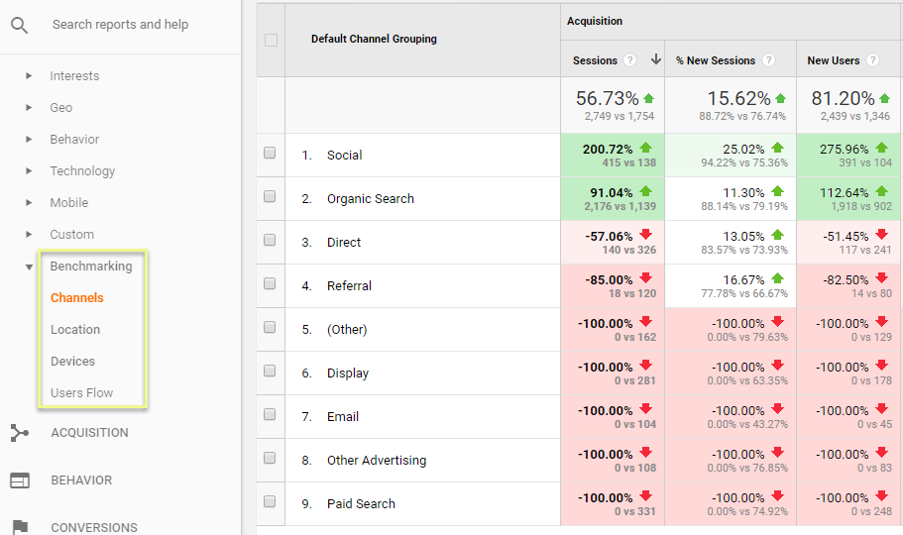Open the Email channel link
Screen dimensions: 903x535
tap(343, 416)
